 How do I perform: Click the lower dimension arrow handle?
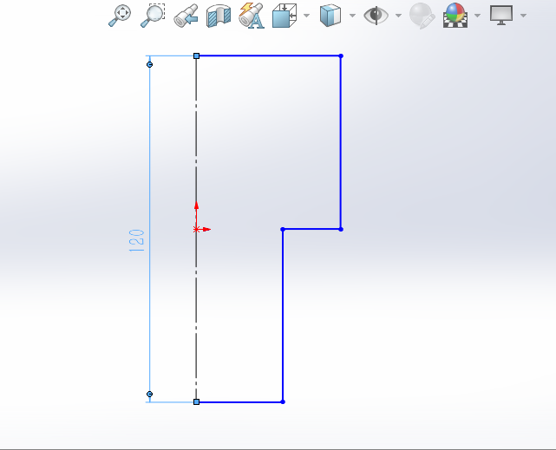(150, 394)
